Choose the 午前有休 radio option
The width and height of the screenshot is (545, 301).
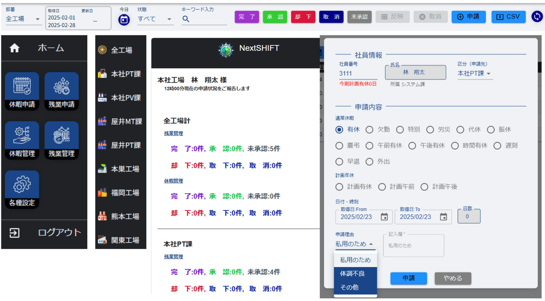coord(370,145)
